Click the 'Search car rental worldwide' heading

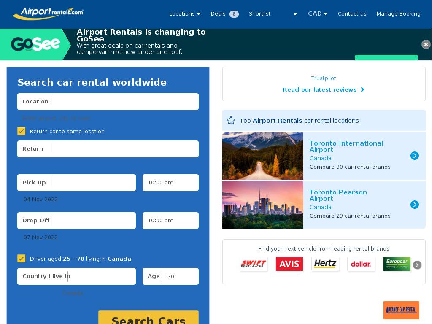(x=92, y=82)
